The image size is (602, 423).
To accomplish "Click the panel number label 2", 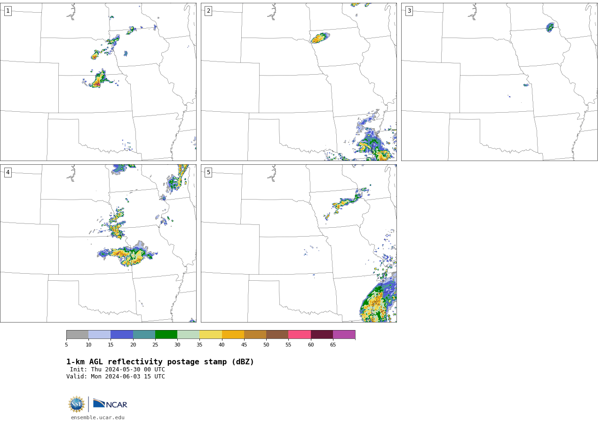I will [x=208, y=11].
